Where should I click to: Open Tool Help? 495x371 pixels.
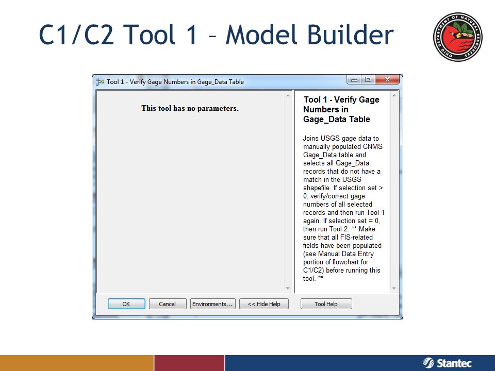(326, 304)
